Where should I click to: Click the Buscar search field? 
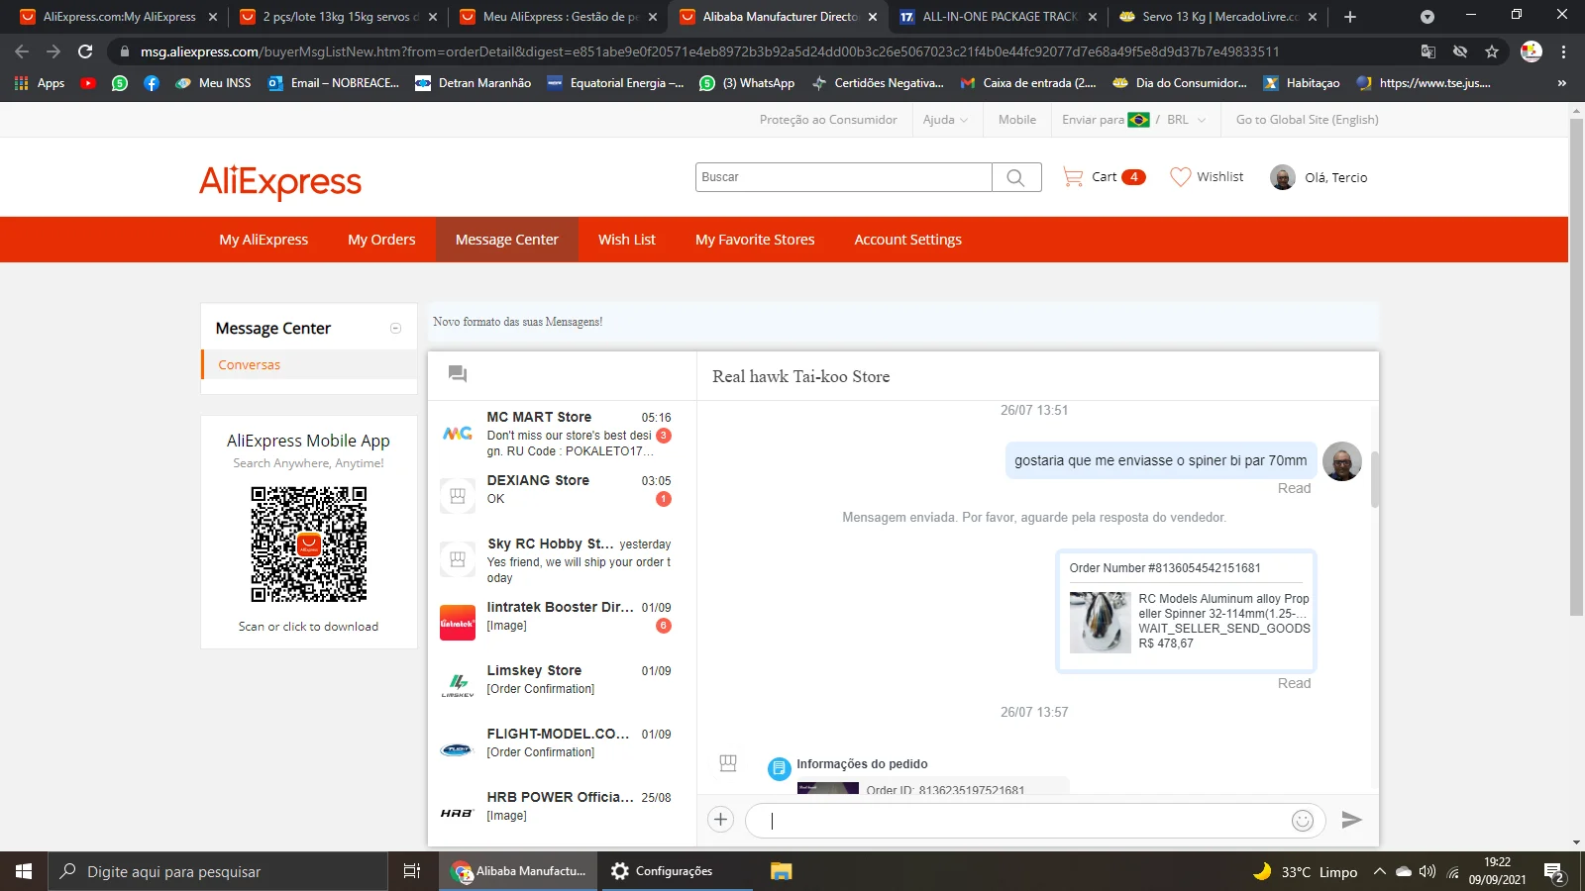pyautogui.click(x=844, y=177)
